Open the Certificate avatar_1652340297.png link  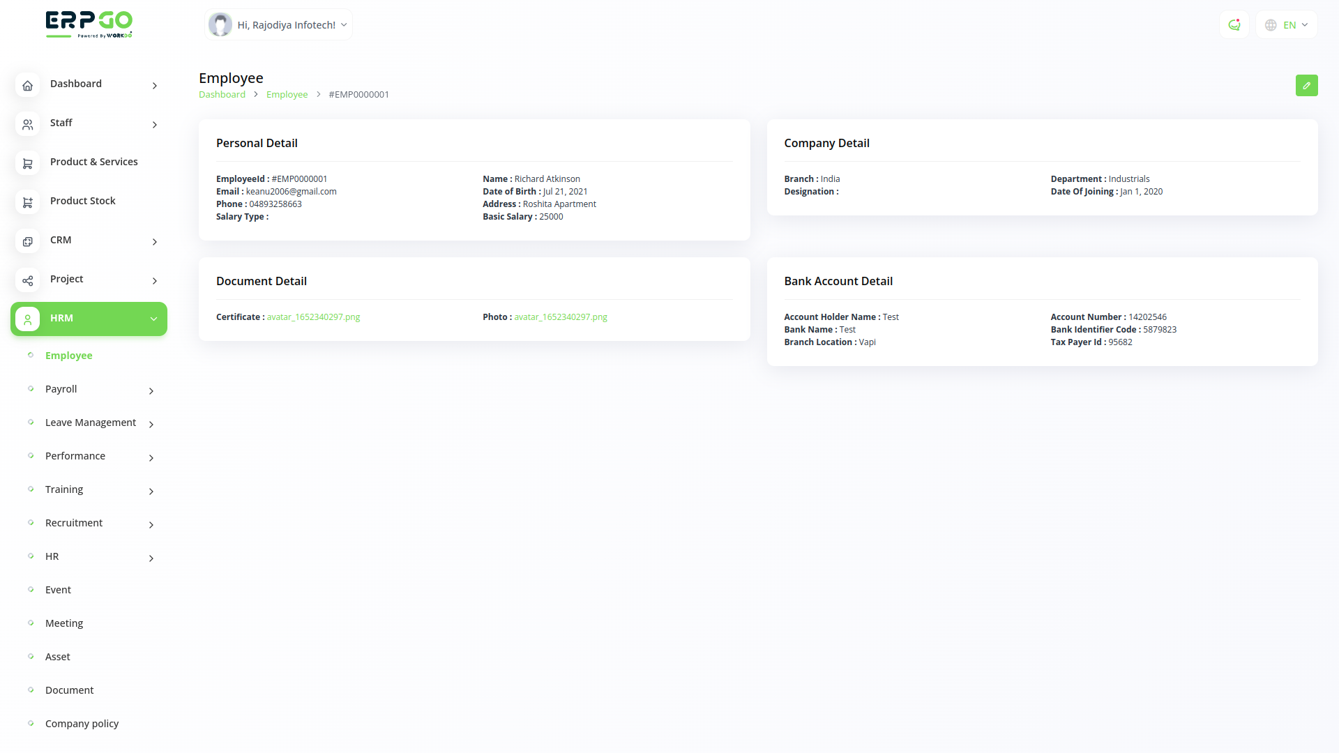(x=313, y=317)
